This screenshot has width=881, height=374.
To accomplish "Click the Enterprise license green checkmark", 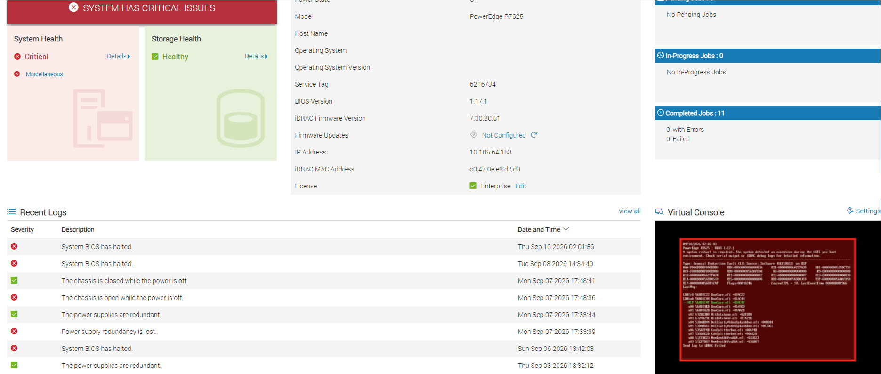I will (473, 186).
